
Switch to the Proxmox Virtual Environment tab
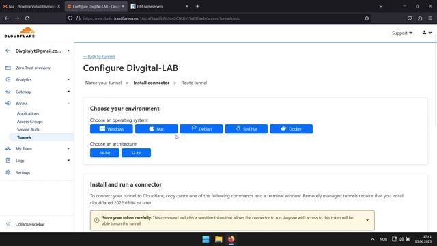click(x=31, y=6)
